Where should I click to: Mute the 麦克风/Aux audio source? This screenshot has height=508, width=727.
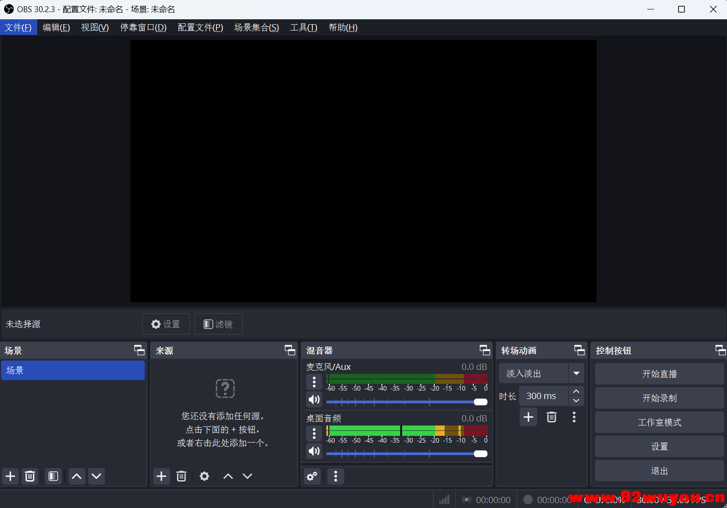coord(314,399)
